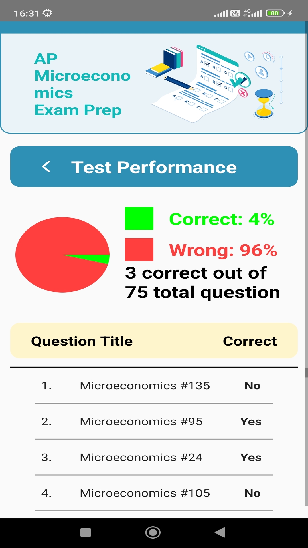The width and height of the screenshot is (308, 548).
Task: Tap the back arrow on Test Performance header
Action: 46,167
